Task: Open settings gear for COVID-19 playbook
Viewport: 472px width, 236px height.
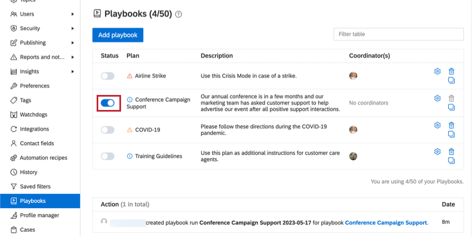Action: [x=438, y=125]
